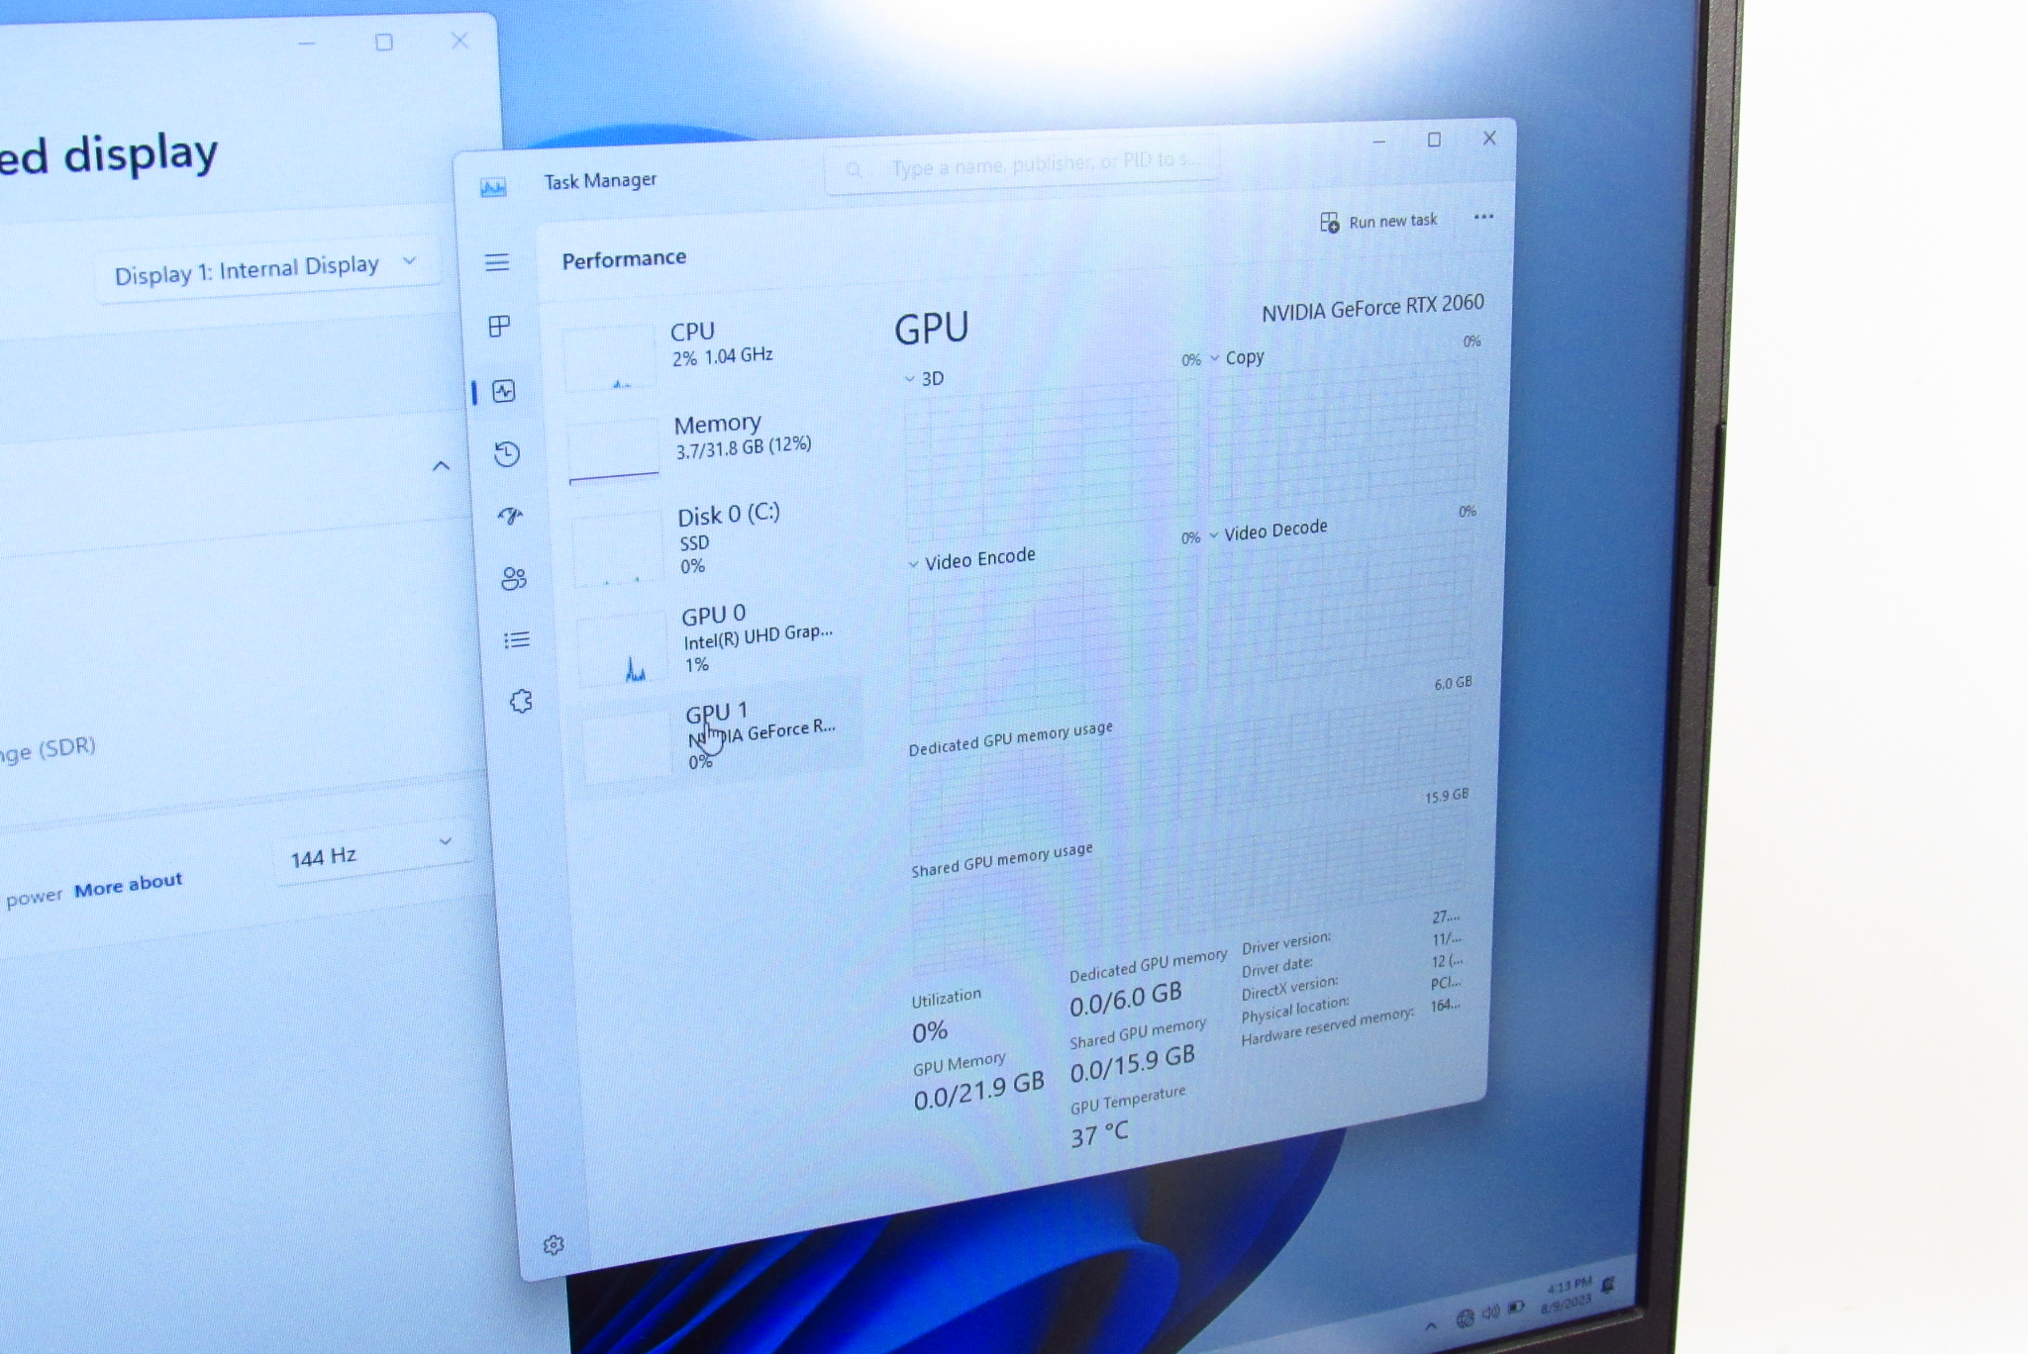Open the Copy engine graph dropdown
The image size is (2028, 1354).
tap(1235, 358)
